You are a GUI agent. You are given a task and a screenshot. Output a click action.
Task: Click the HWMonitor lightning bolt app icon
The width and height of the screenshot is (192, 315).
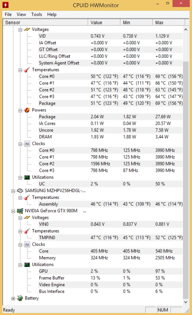[x=5, y=5]
